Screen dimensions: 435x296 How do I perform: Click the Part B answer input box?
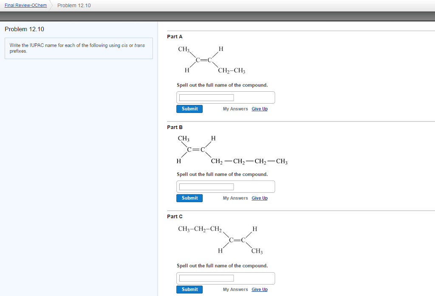206,186
